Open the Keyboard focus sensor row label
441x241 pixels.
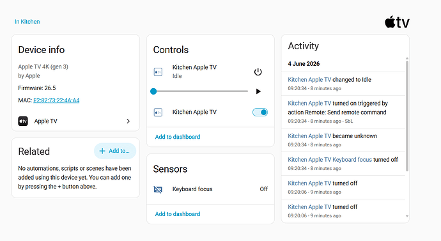192,189
